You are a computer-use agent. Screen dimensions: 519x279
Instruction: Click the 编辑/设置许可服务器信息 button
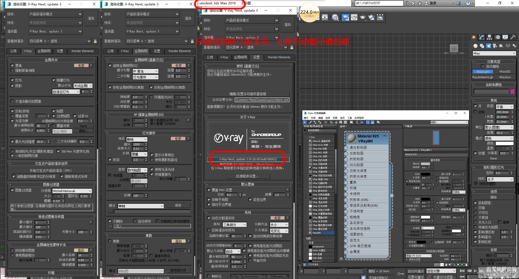pyautogui.click(x=248, y=94)
